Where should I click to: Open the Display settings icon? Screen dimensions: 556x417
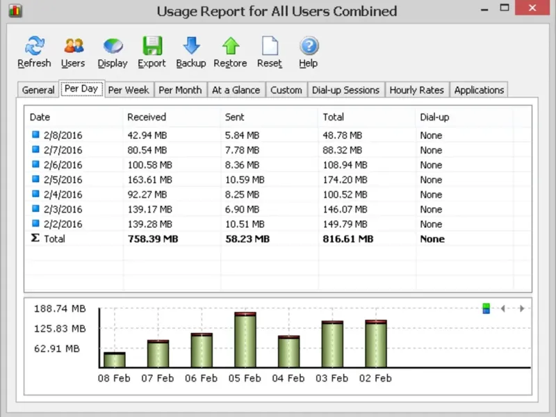pos(113,46)
